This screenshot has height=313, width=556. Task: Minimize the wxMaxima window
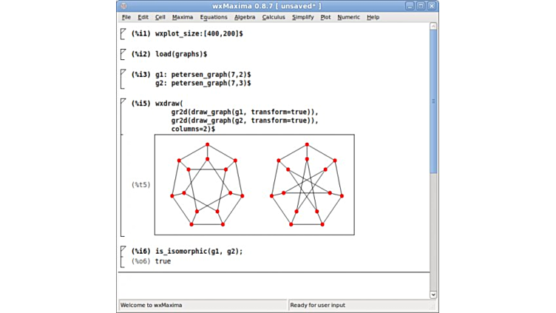[409, 6]
